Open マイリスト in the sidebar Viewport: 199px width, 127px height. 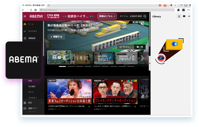click(x=30, y=31)
